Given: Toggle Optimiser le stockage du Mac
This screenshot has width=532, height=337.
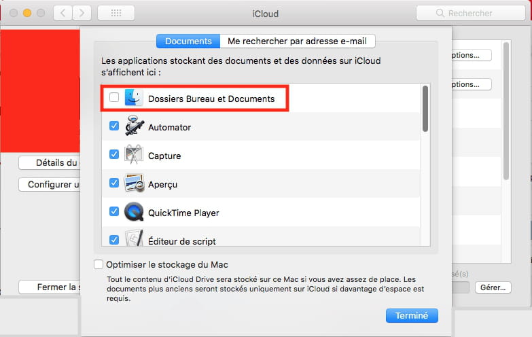Looking at the screenshot, I should coord(99,264).
